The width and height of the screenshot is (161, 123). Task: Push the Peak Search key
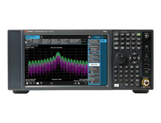pyautogui.click(x=128, y=35)
